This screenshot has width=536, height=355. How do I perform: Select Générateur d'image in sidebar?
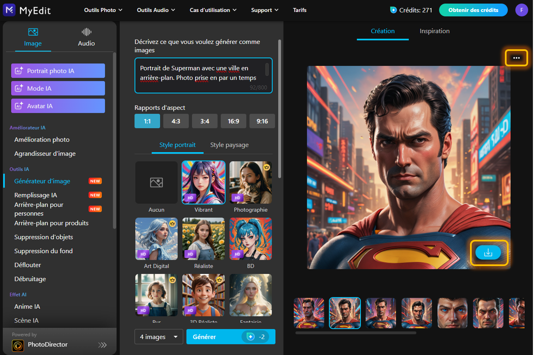pos(42,181)
